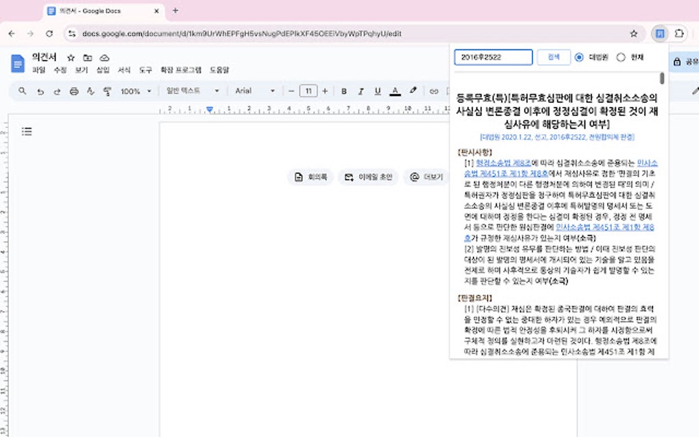Open the 확장 프로그램 menu

[180, 70]
